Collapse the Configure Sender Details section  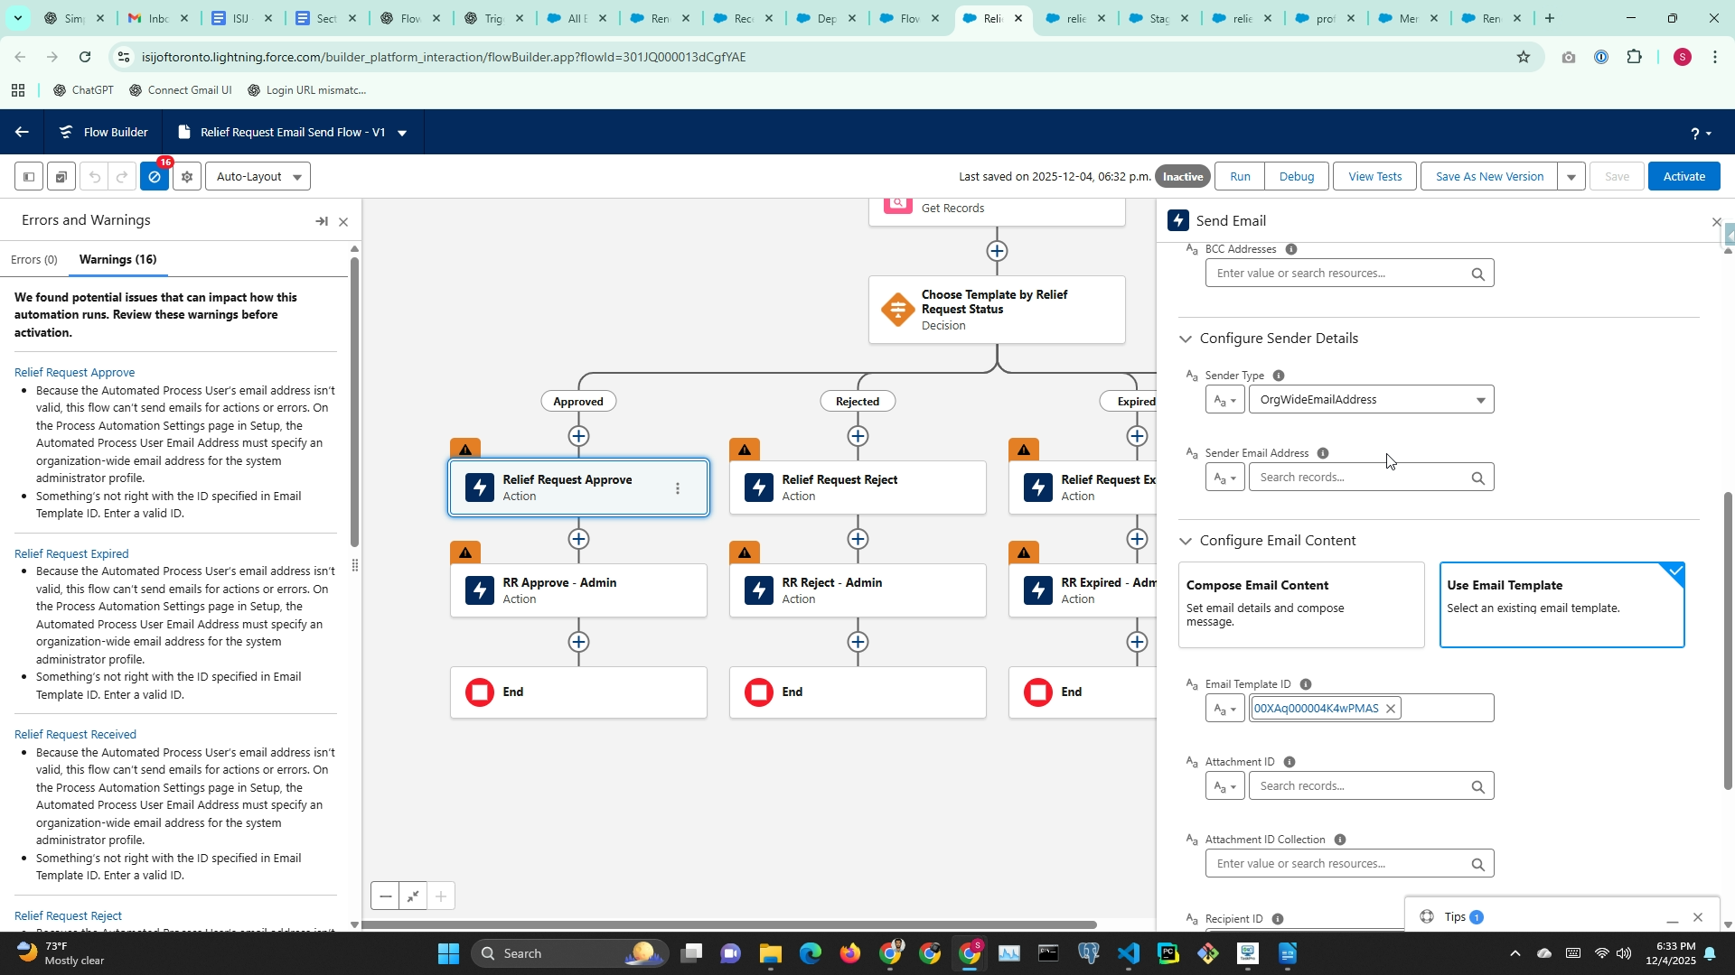coord(1186,339)
